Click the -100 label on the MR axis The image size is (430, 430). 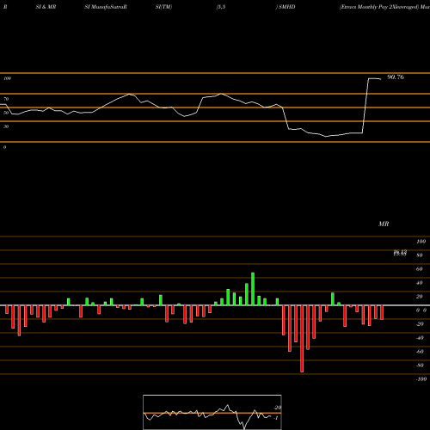[421, 379]
